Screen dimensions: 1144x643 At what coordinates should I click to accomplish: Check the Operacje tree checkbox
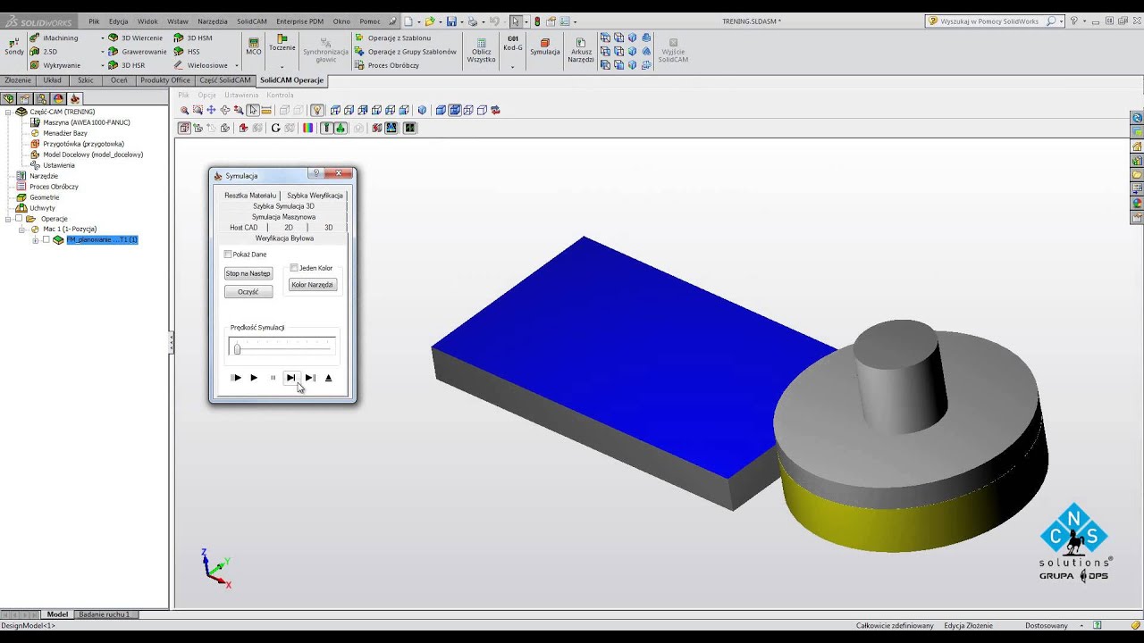pos(18,219)
